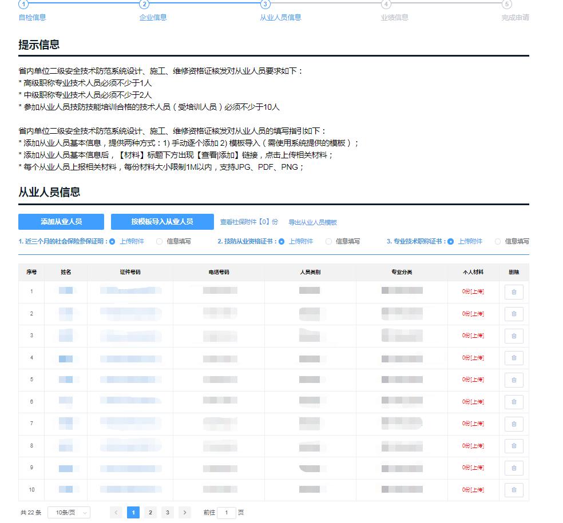Remove row 3 via its delete trash icon
This screenshot has height=523, width=563.
point(514,336)
